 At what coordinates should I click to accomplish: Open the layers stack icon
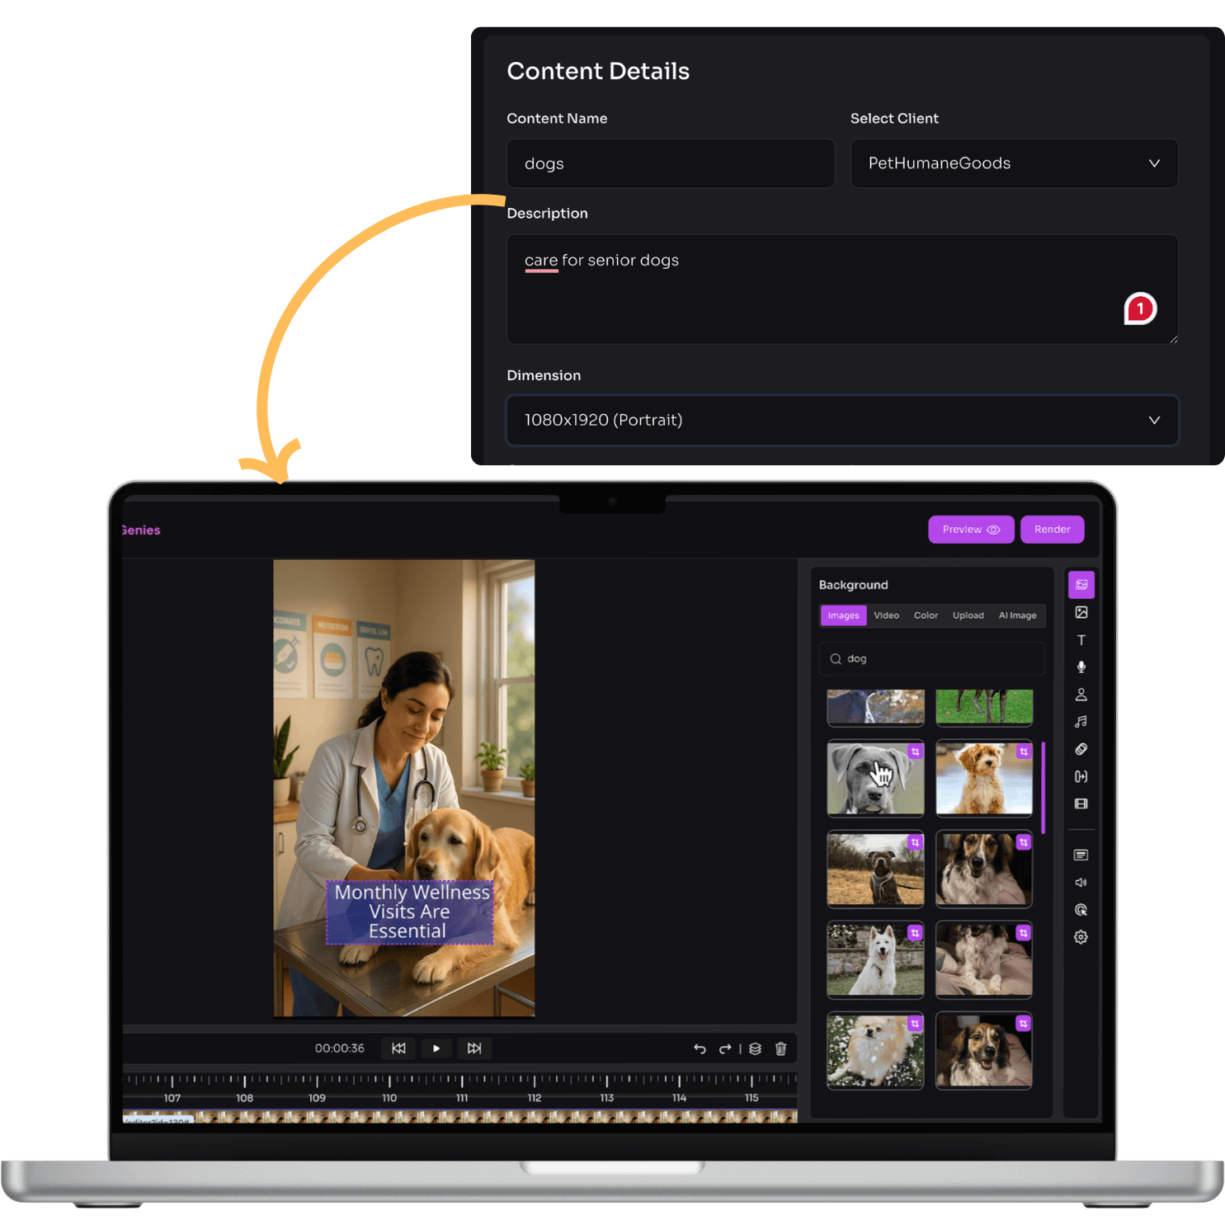755,1048
